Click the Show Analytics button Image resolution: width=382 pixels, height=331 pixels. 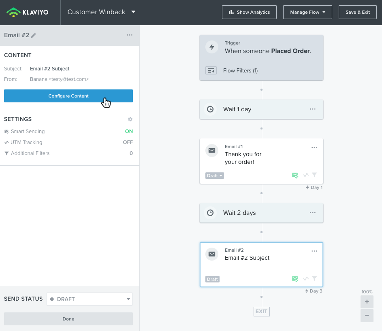pos(249,12)
